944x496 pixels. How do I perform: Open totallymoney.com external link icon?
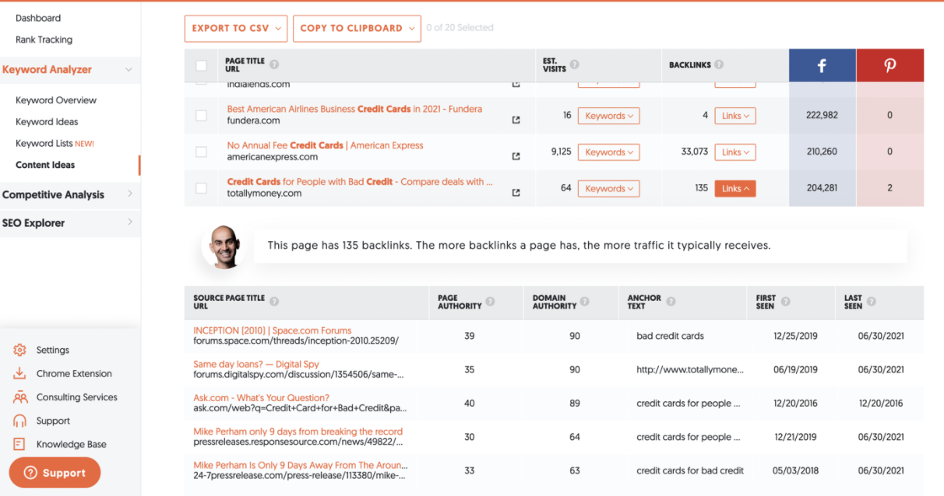pos(516,193)
